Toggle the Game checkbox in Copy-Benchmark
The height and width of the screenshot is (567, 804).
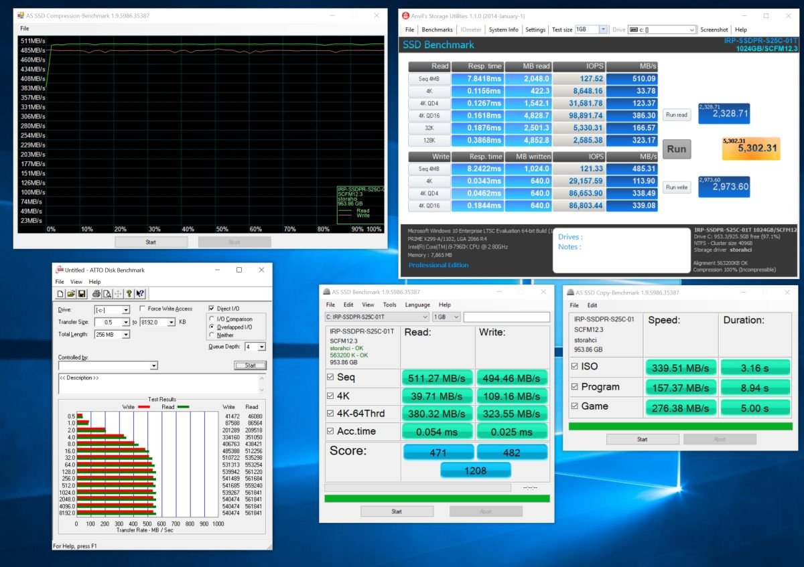click(x=574, y=406)
